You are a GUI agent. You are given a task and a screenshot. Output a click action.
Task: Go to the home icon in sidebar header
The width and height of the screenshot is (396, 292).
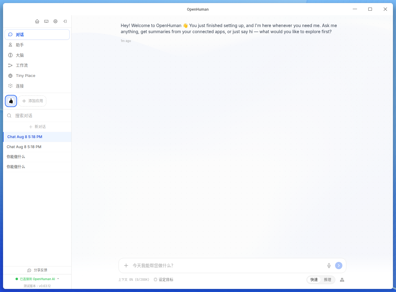point(37,21)
